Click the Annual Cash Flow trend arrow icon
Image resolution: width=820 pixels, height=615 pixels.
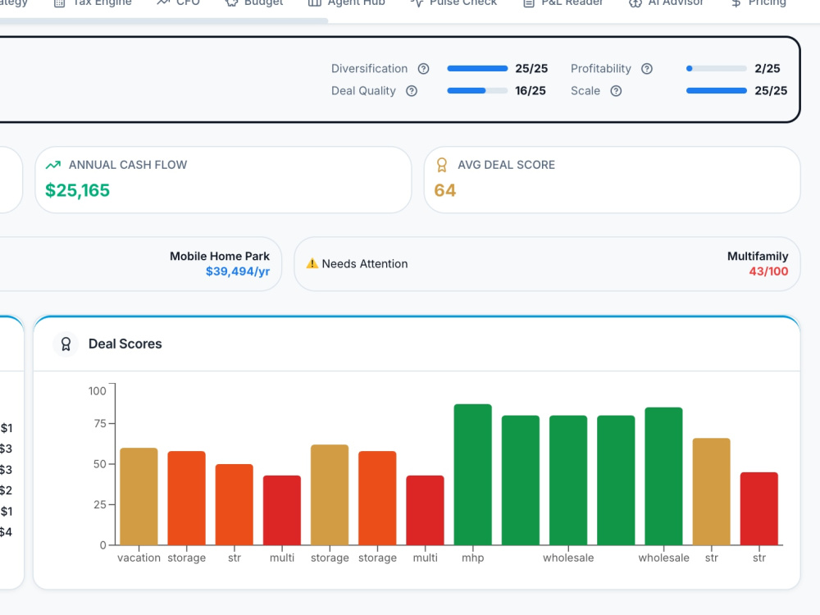[x=52, y=166]
